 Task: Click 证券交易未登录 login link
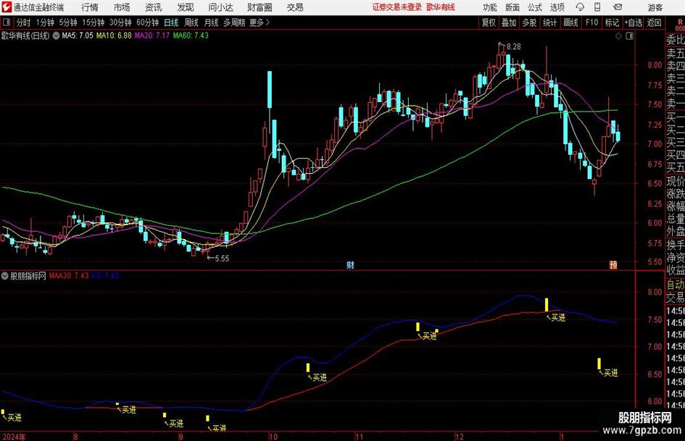point(397,7)
